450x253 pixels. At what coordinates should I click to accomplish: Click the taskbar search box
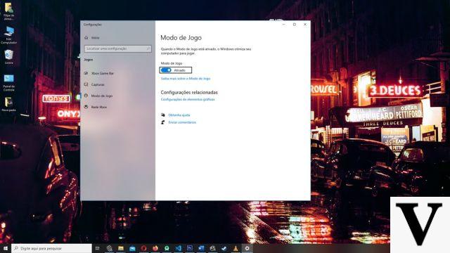pos(51,248)
